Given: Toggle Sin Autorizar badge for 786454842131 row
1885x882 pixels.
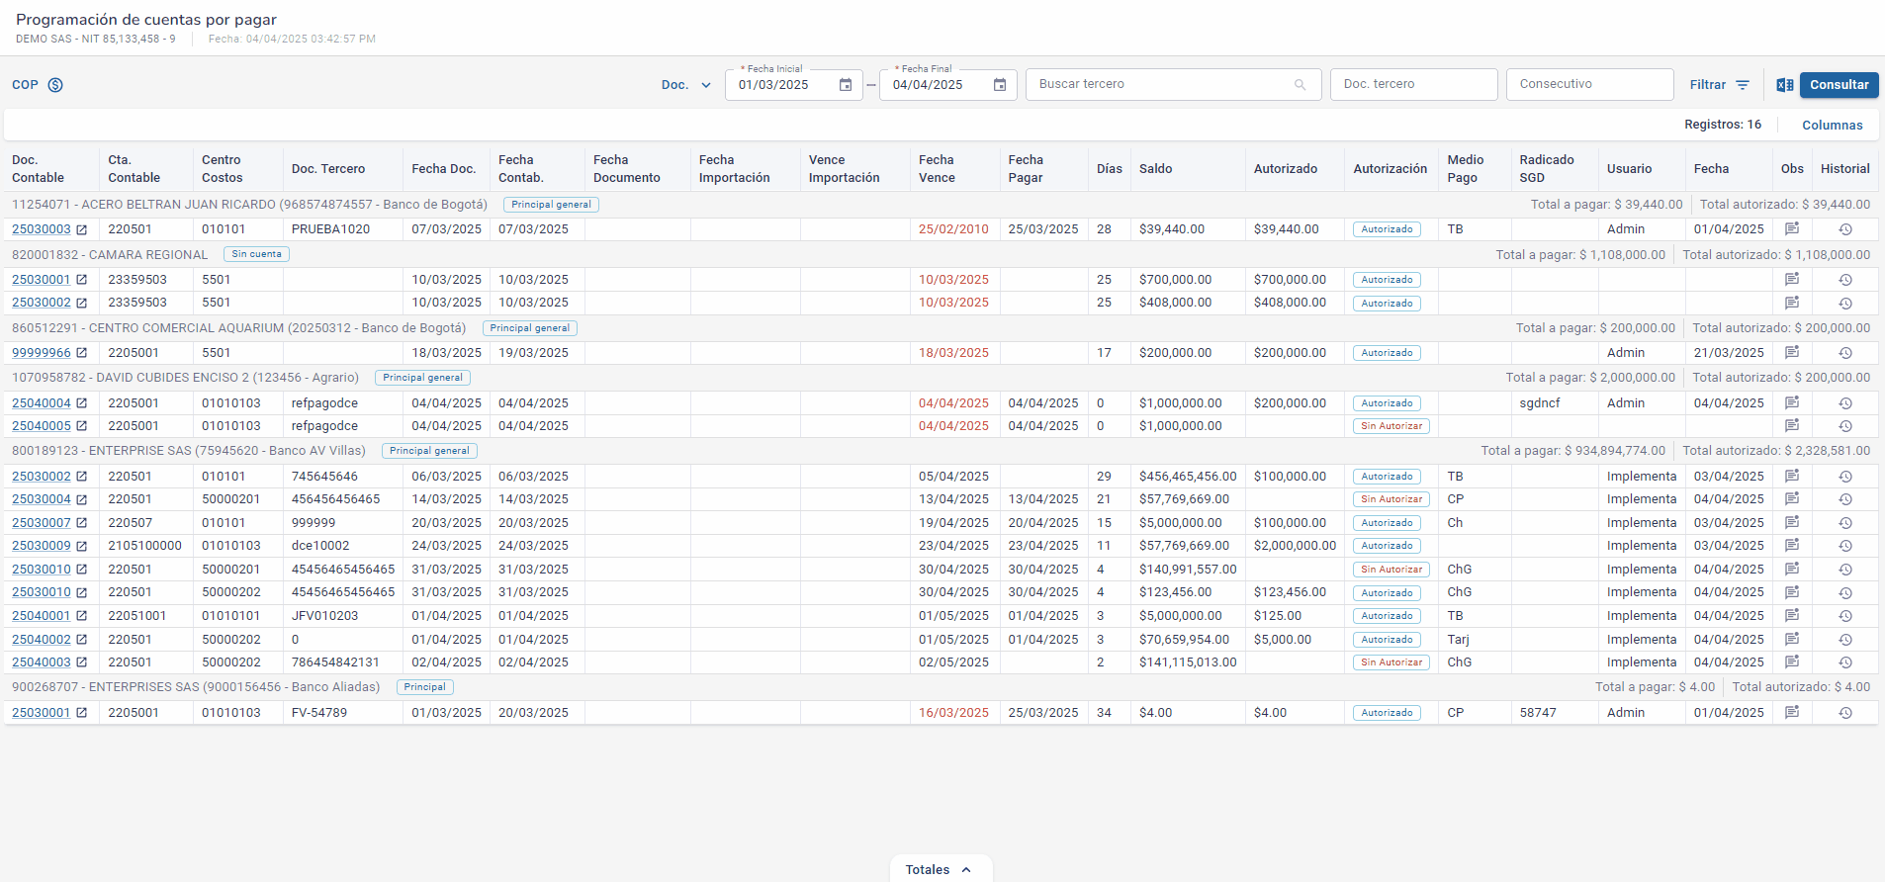Looking at the screenshot, I should [x=1391, y=662].
